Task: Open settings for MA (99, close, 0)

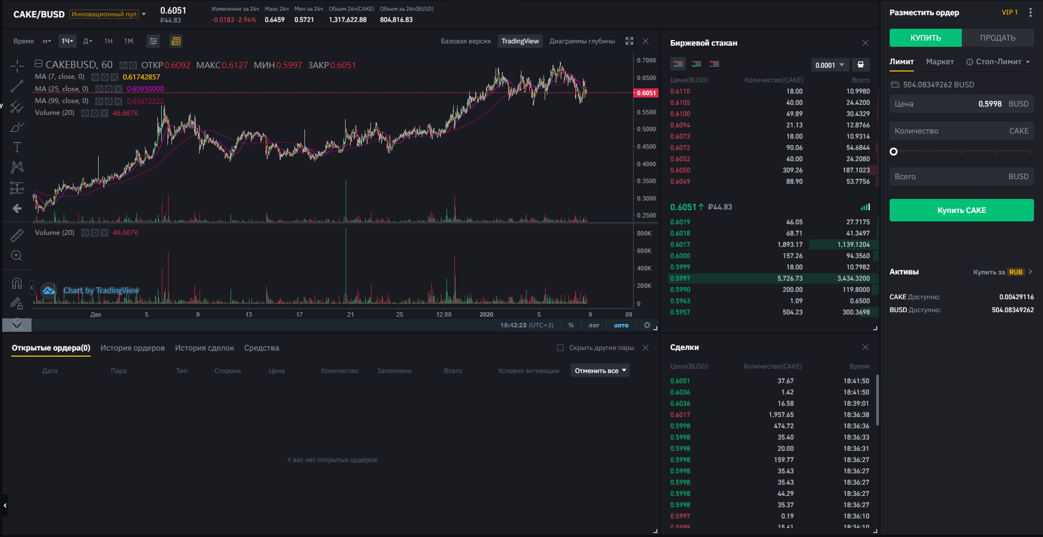Action: coord(109,101)
